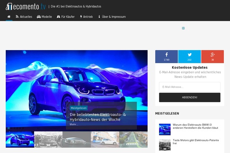The image size is (230, 153).
Task: Open article Warum das Elektroauto BMW i3
Action: coord(195,126)
